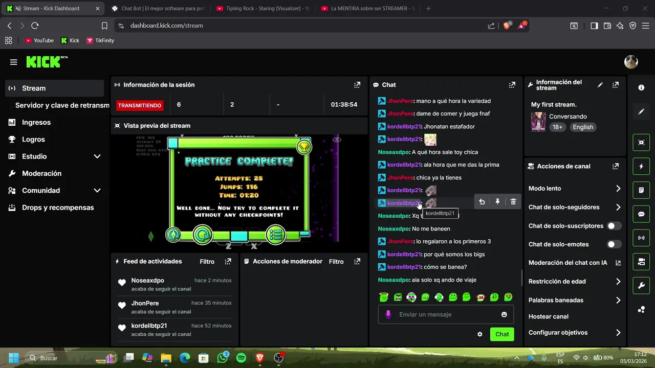Open Chat de solo-seguidores options
655x368 pixels.
575,207
